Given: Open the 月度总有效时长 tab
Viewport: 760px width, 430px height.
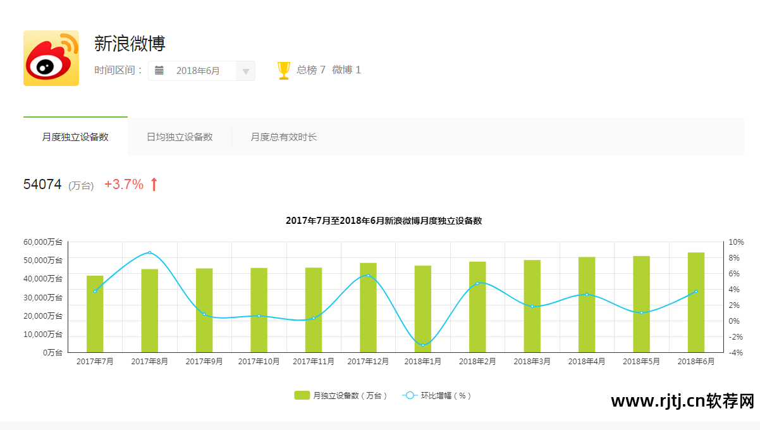Looking at the screenshot, I should (284, 137).
